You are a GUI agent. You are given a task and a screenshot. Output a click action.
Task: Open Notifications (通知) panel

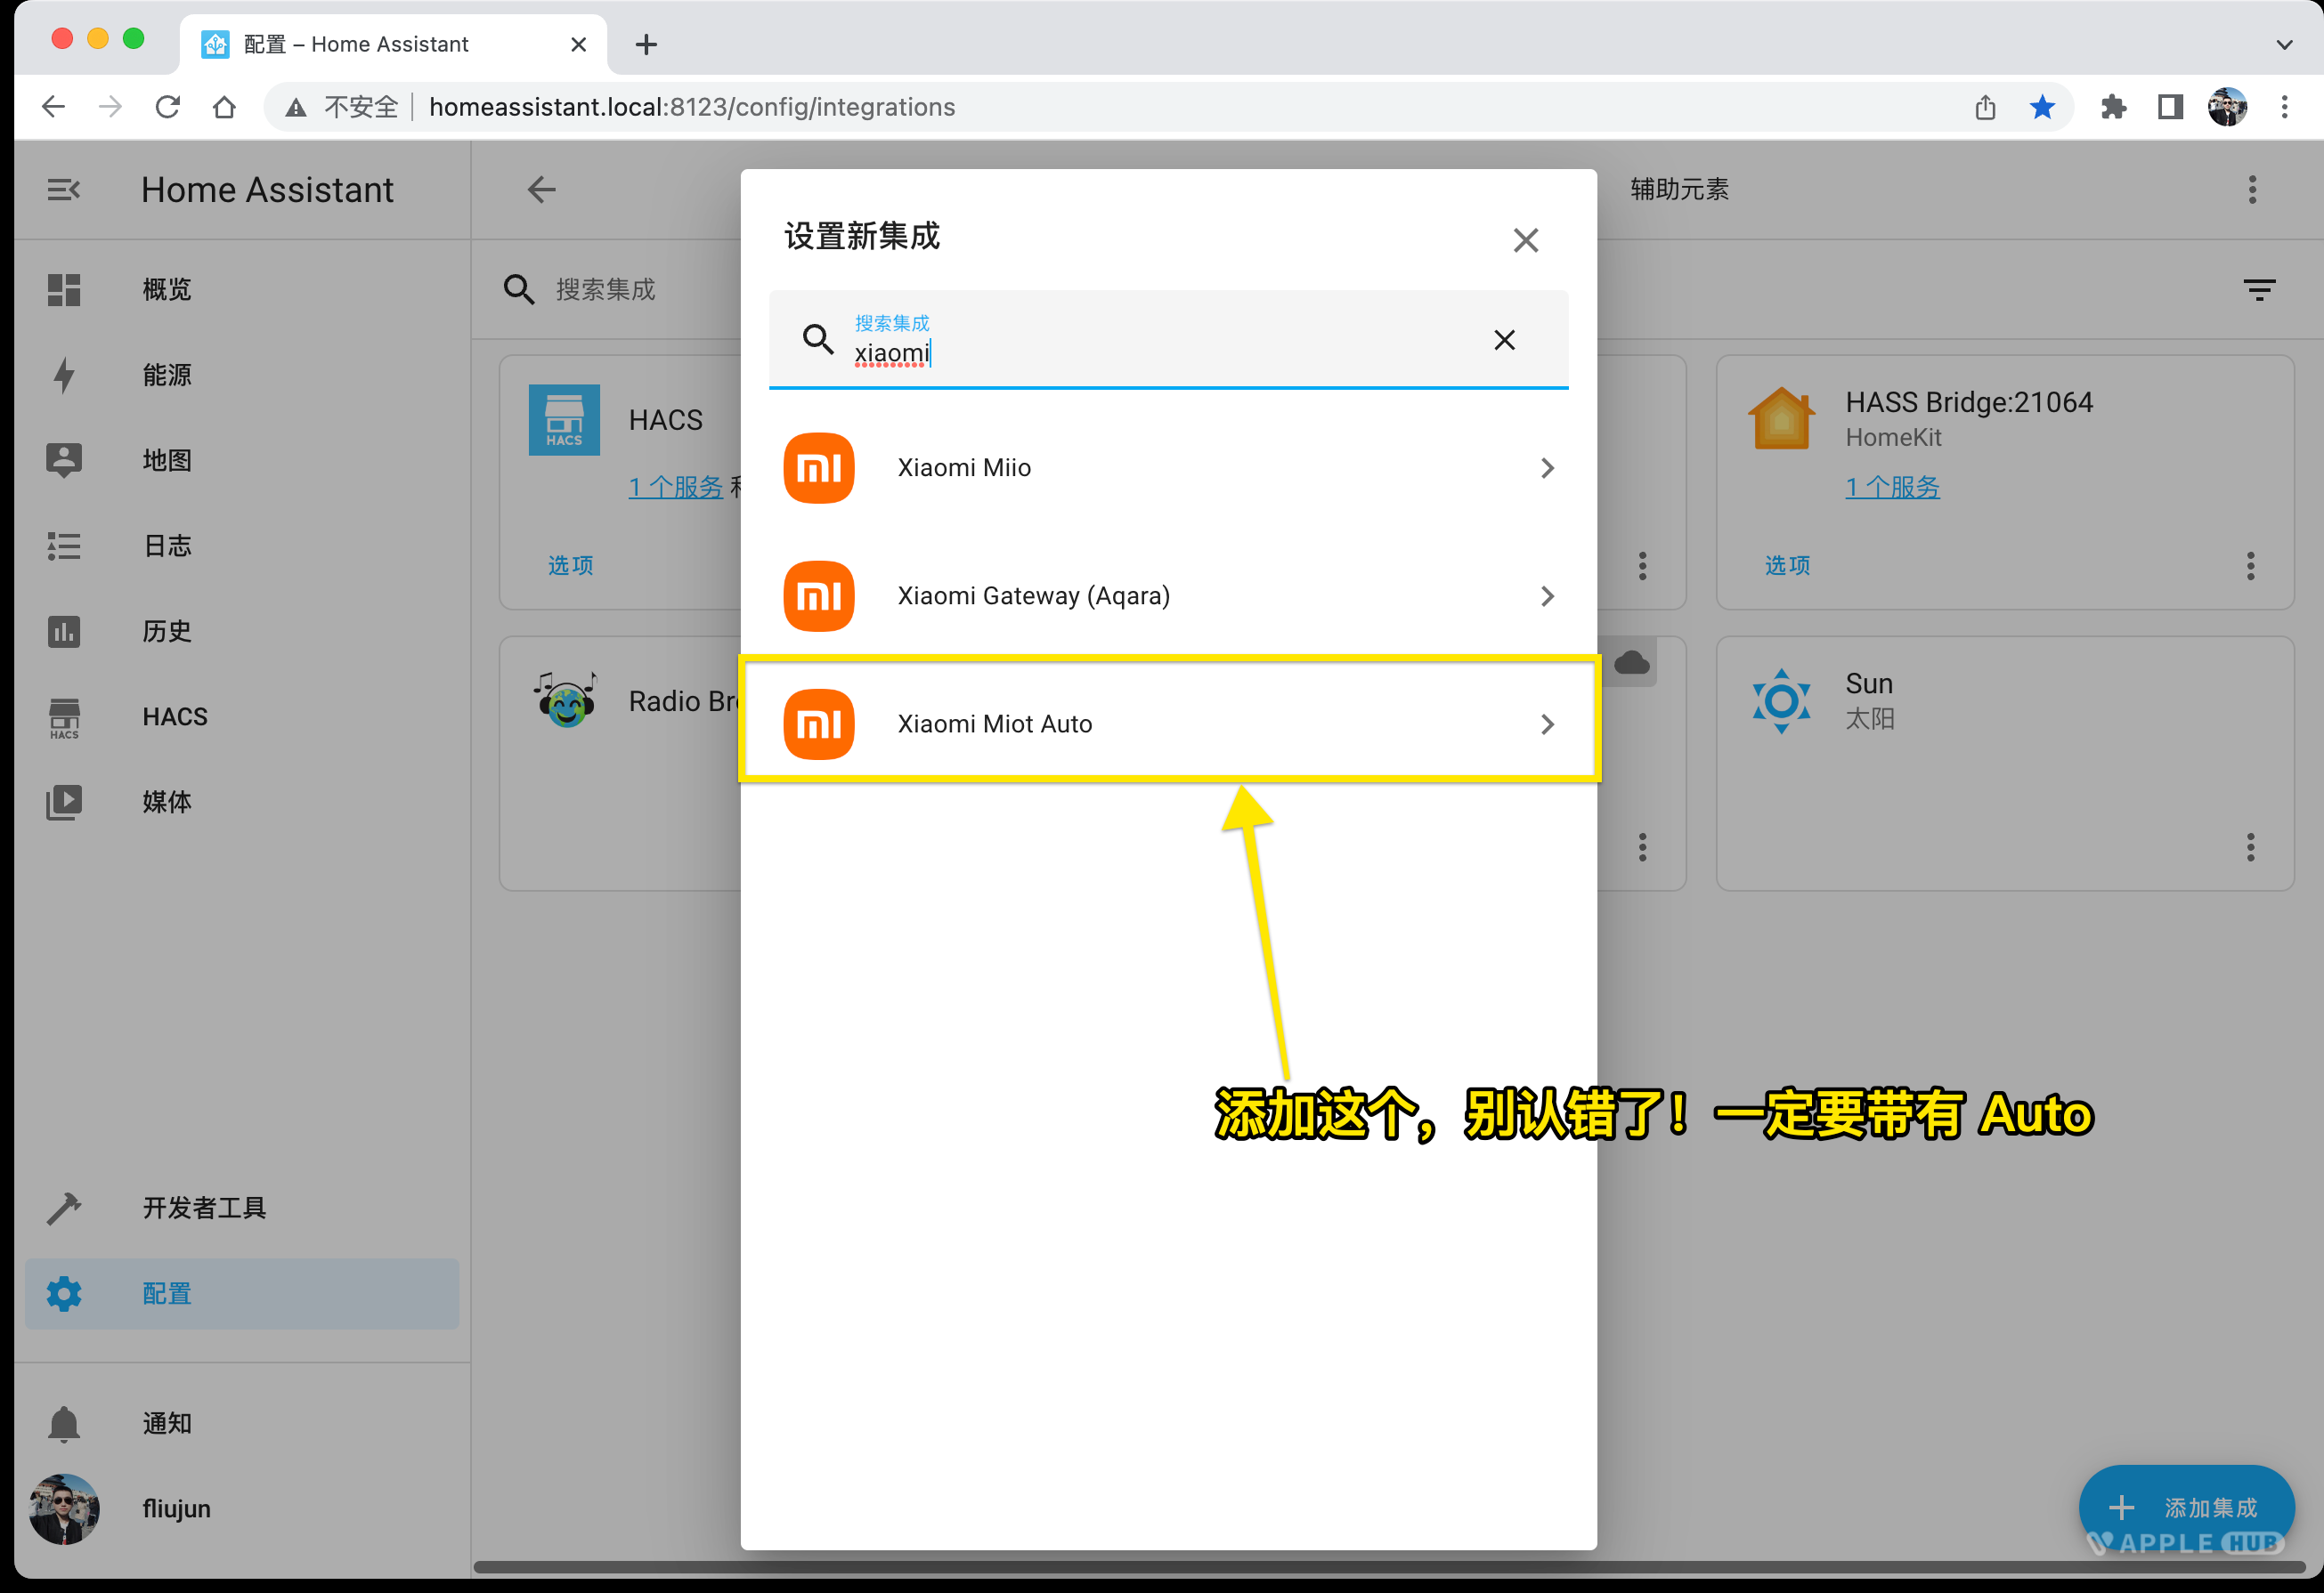[x=166, y=1423]
